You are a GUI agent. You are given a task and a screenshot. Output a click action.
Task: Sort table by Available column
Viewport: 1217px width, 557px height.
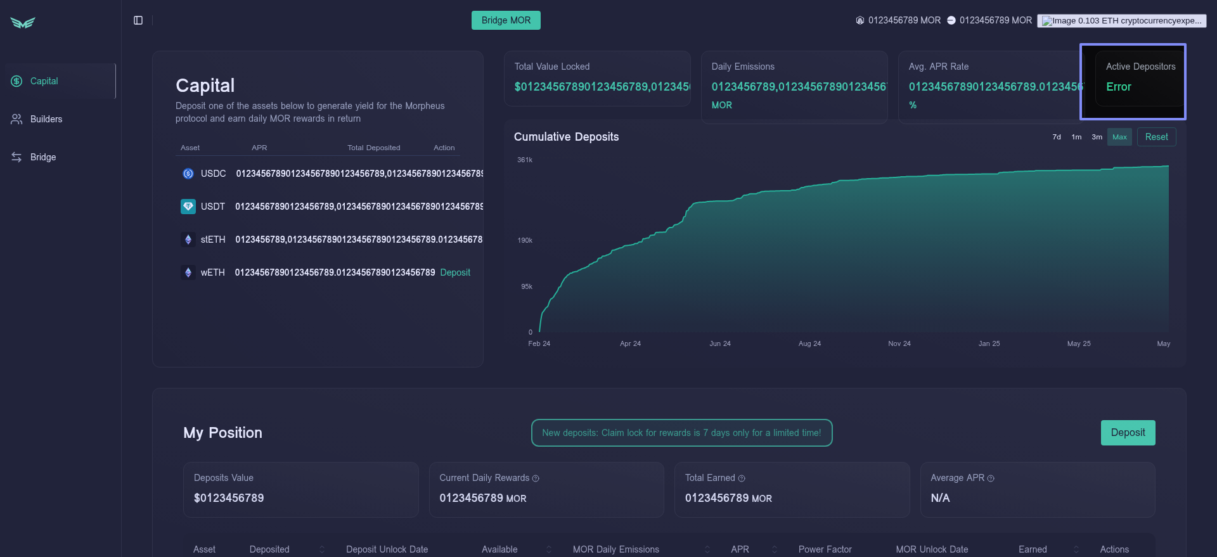click(x=549, y=549)
